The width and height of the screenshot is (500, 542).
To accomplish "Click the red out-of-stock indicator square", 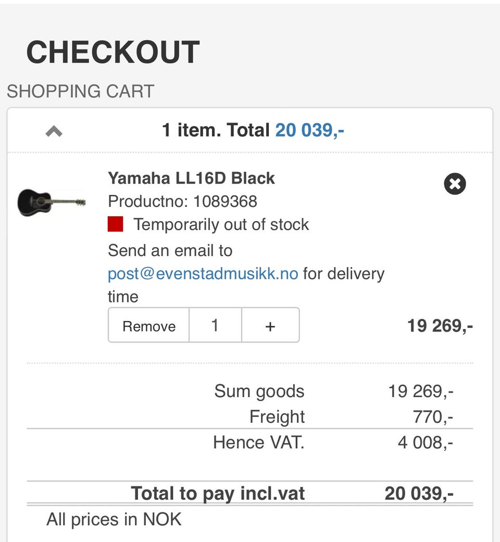I will tap(116, 225).
